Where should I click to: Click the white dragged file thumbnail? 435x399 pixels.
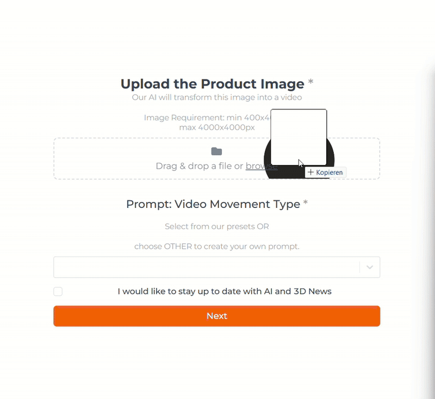(x=299, y=137)
